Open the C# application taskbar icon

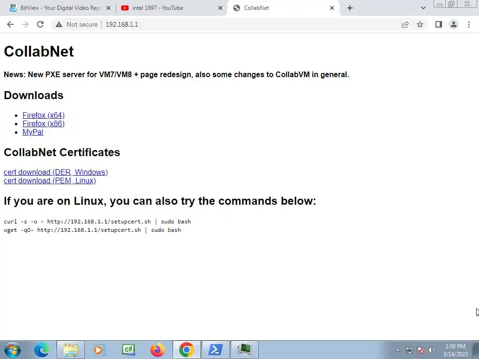pos(128,350)
